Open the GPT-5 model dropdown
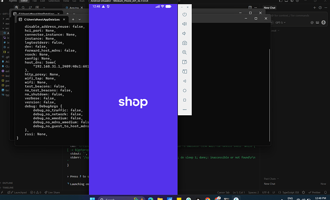330x200 pixels. pyautogui.click(x=280, y=22)
